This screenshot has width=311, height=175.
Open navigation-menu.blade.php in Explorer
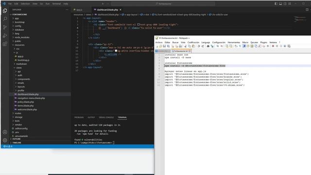click(31, 98)
